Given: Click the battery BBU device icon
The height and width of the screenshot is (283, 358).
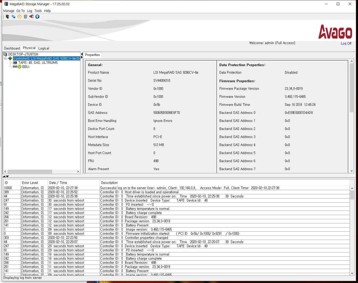Looking at the screenshot, I should pyautogui.click(x=15, y=67).
